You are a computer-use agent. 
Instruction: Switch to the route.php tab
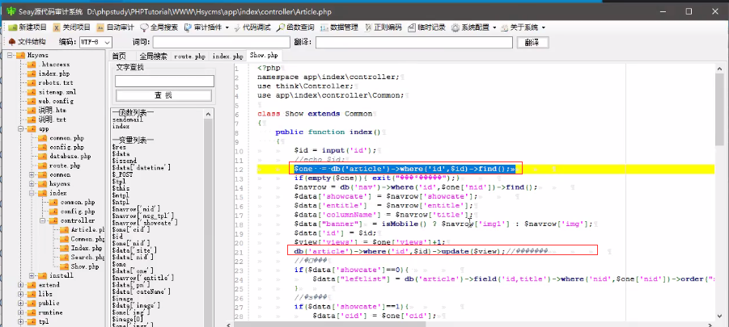point(189,57)
